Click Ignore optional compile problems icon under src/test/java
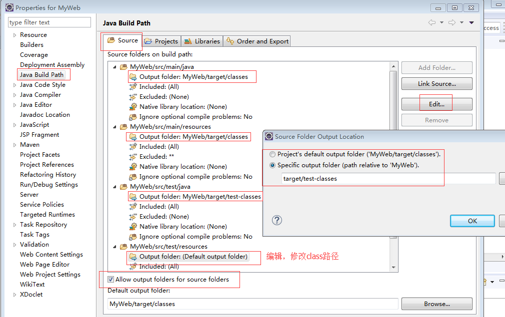The width and height of the screenshot is (505, 317). click(133, 237)
